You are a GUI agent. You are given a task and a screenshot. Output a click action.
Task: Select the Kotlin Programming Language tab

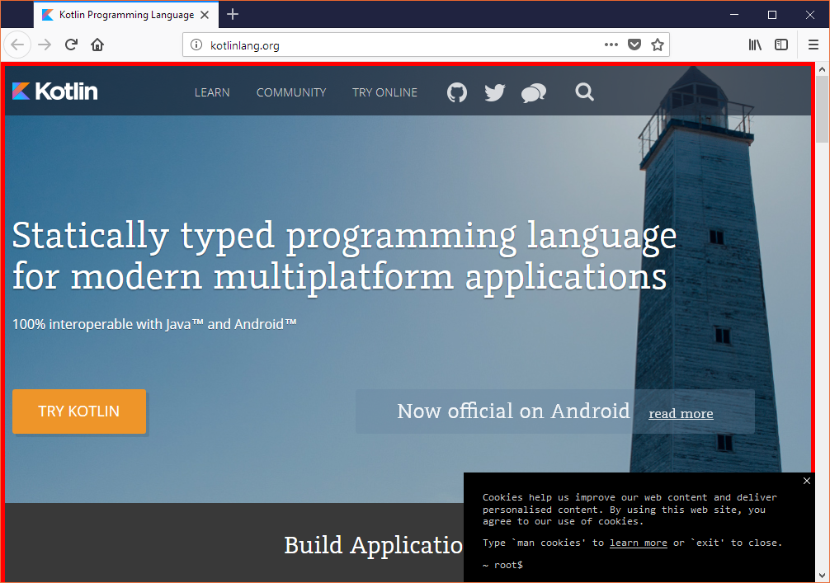[126, 16]
